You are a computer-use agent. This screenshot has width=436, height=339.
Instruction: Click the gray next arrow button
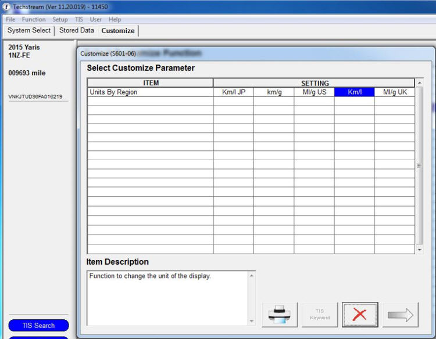(x=400, y=315)
